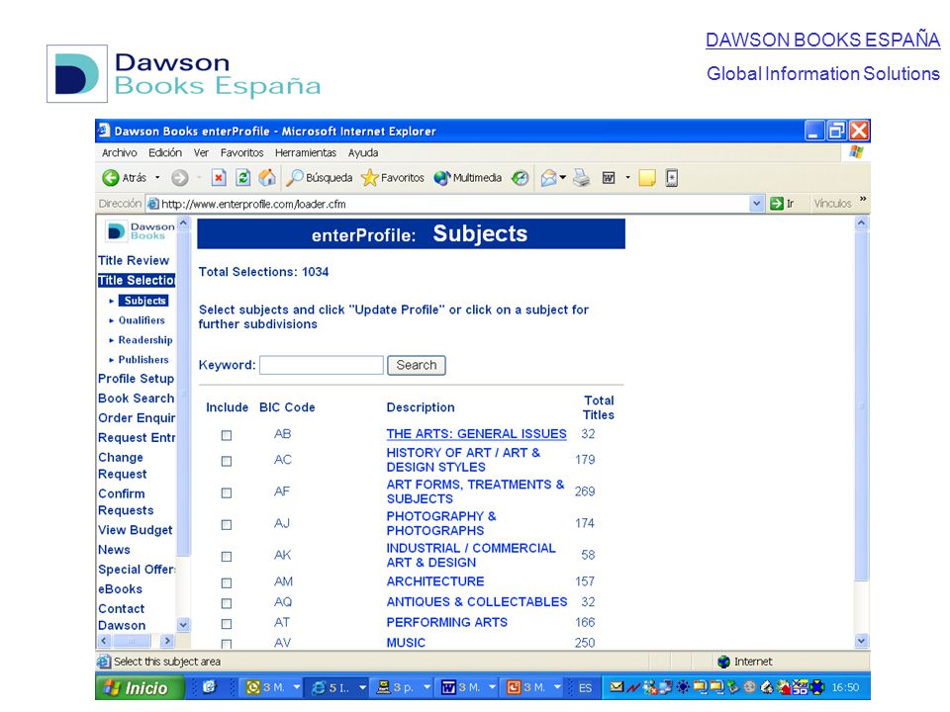Expand the Qualifiers sidebar item
This screenshot has width=950, height=712.
[x=142, y=320]
